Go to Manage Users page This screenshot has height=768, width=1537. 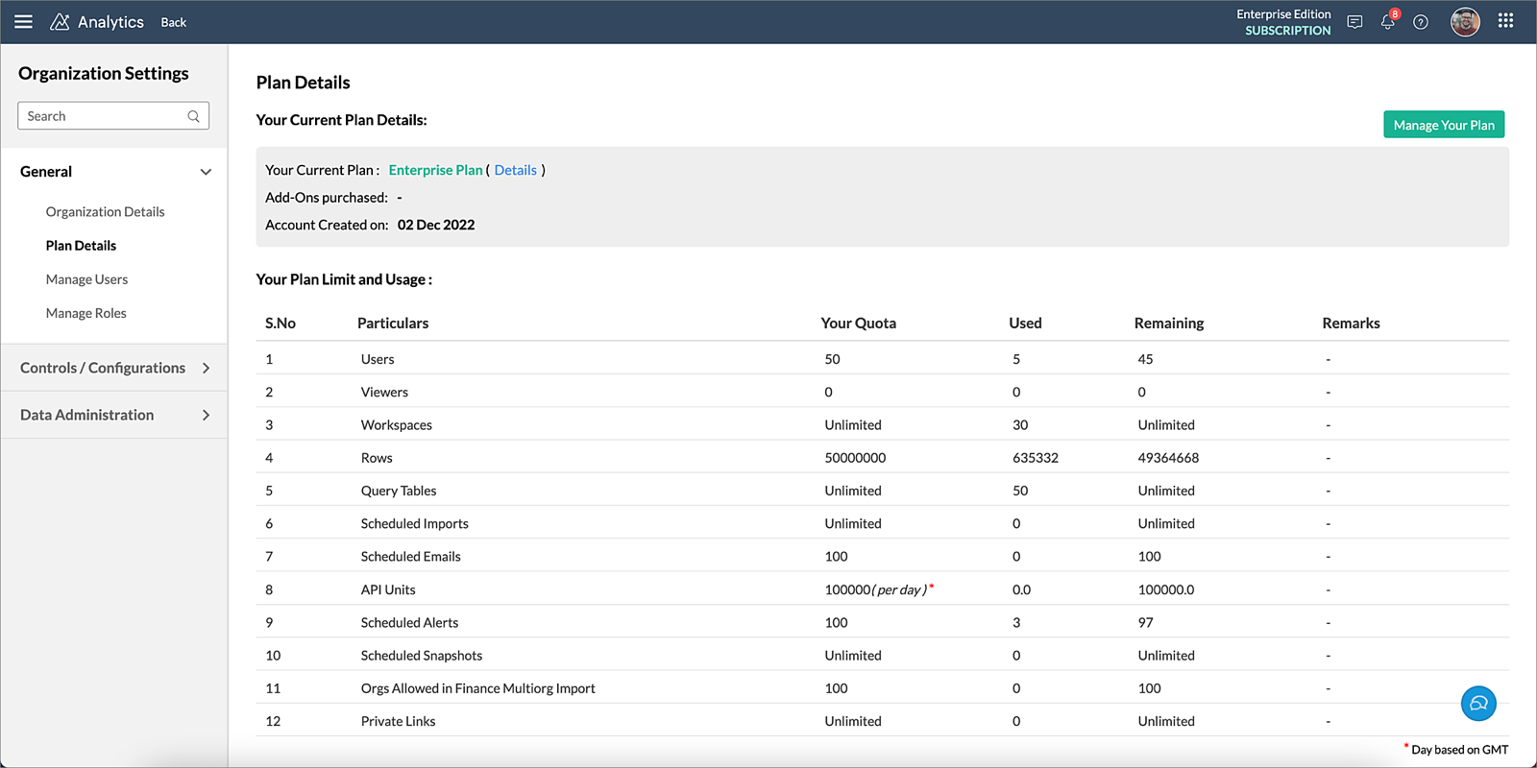[86, 279]
